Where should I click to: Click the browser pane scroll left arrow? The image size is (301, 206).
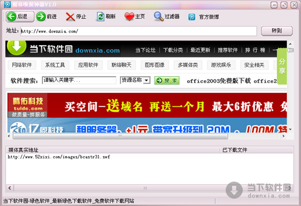pyautogui.click(x=9, y=136)
